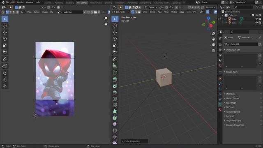Disable Cube in renders via camera icon
Image resolution: width=263 pixels, height=148 pixels.
click(x=260, y=19)
